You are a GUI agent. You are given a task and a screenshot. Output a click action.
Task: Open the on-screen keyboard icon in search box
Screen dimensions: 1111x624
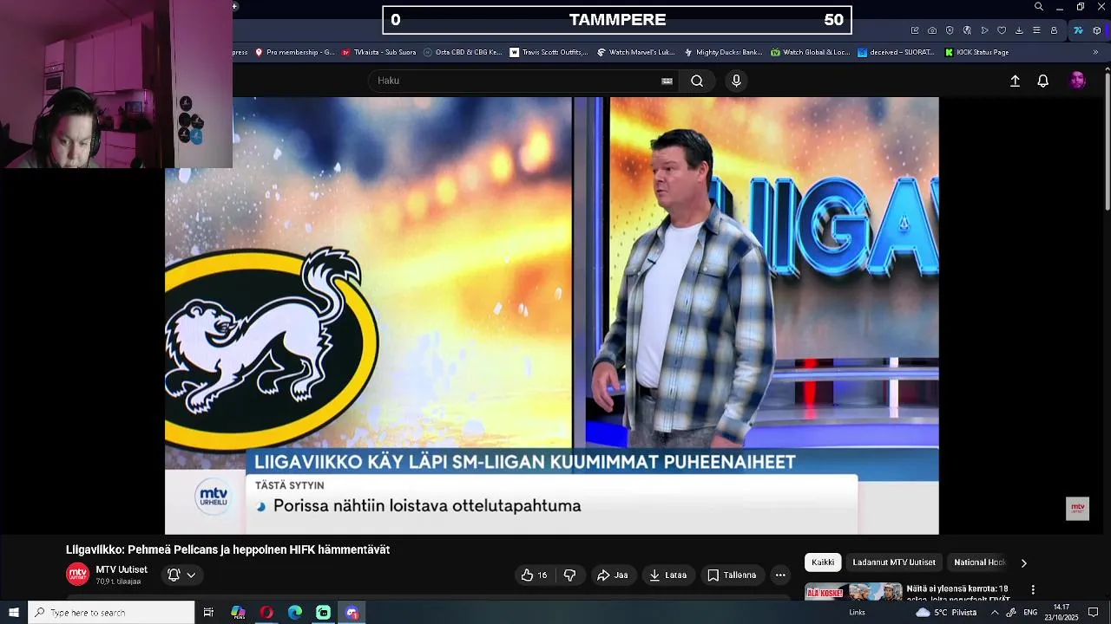[667, 81]
